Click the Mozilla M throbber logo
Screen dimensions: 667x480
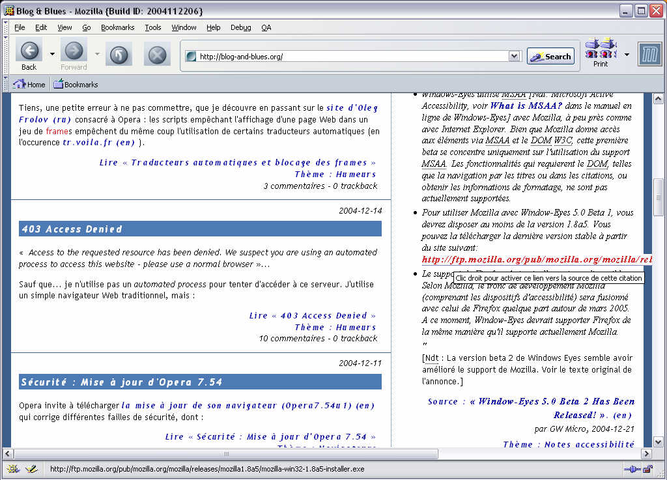(x=649, y=55)
